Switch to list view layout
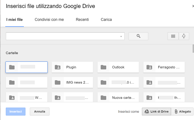 (x=173, y=36)
